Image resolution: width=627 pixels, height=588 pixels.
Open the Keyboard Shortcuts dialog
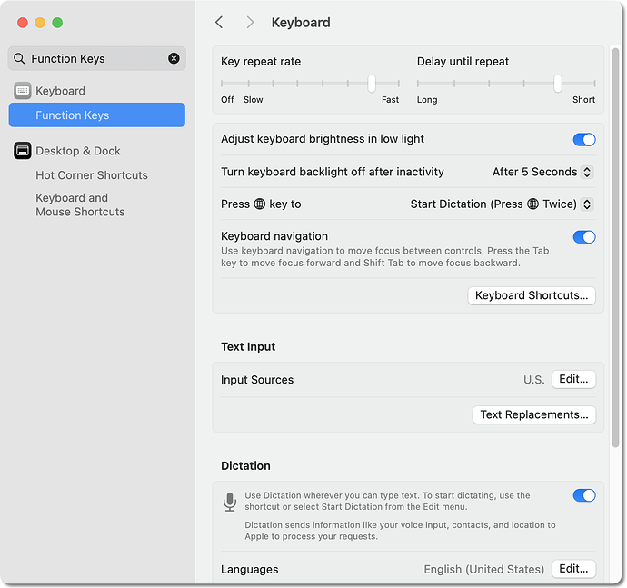[532, 295]
